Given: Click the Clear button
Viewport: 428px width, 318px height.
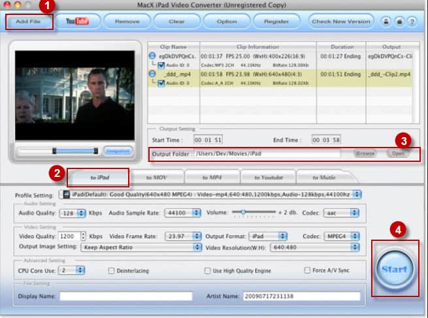Looking at the screenshot, I should (x=176, y=22).
